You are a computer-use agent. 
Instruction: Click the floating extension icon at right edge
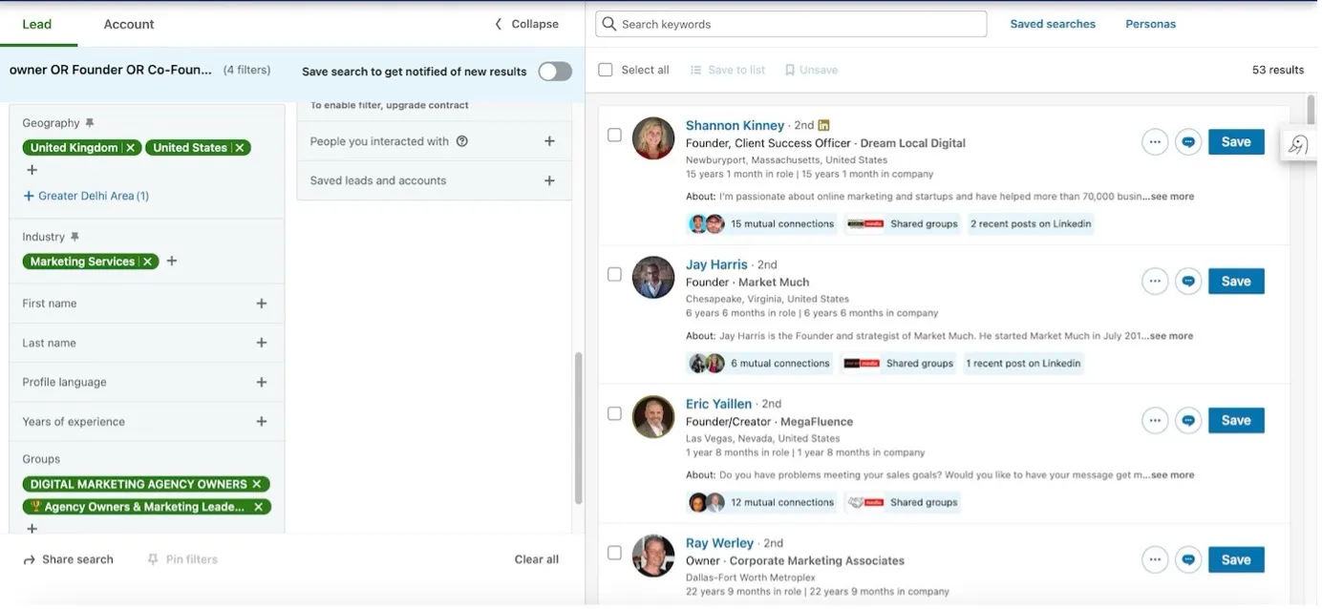click(x=1299, y=145)
